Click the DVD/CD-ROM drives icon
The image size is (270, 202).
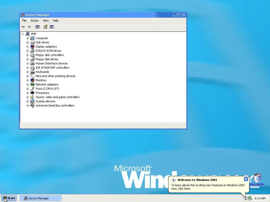point(32,51)
